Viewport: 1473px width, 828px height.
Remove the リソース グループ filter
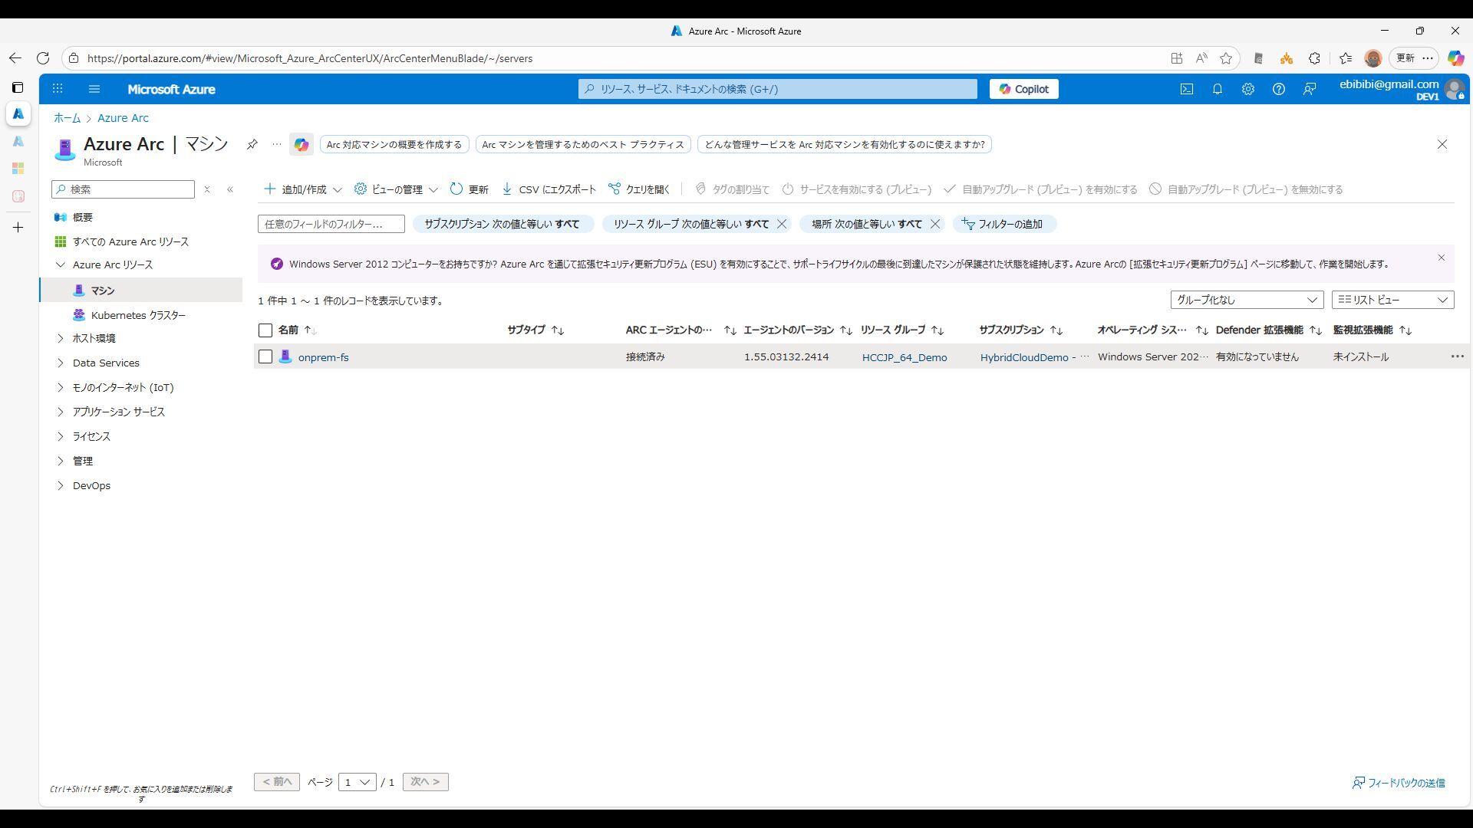coord(782,224)
